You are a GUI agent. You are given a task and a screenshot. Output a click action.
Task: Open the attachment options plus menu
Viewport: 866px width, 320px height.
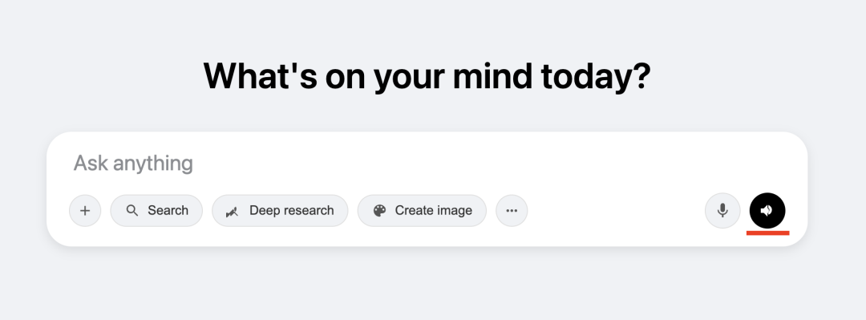[x=85, y=211]
